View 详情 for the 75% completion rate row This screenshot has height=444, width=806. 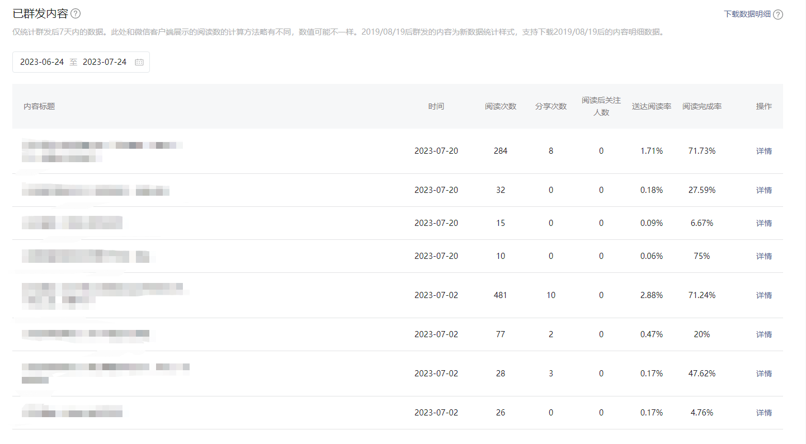763,256
